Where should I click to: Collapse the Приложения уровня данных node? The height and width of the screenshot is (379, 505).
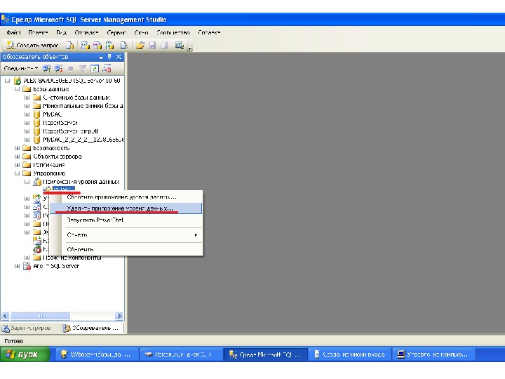click(27, 182)
